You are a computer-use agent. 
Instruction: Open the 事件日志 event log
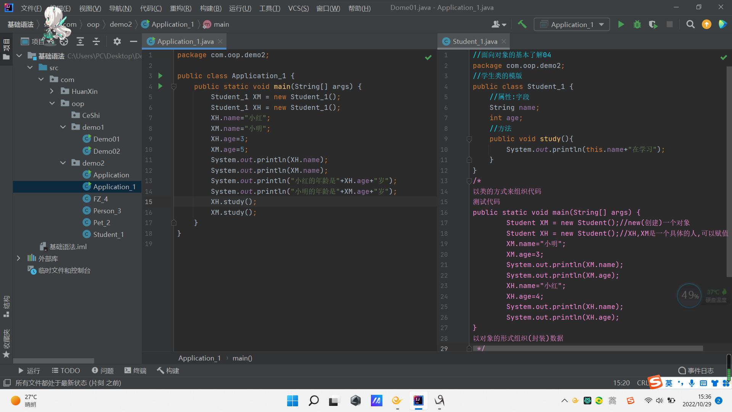(x=696, y=370)
